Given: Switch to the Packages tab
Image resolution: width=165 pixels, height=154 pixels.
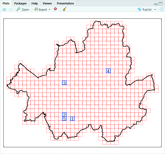Looking at the screenshot, I should coord(20,3).
